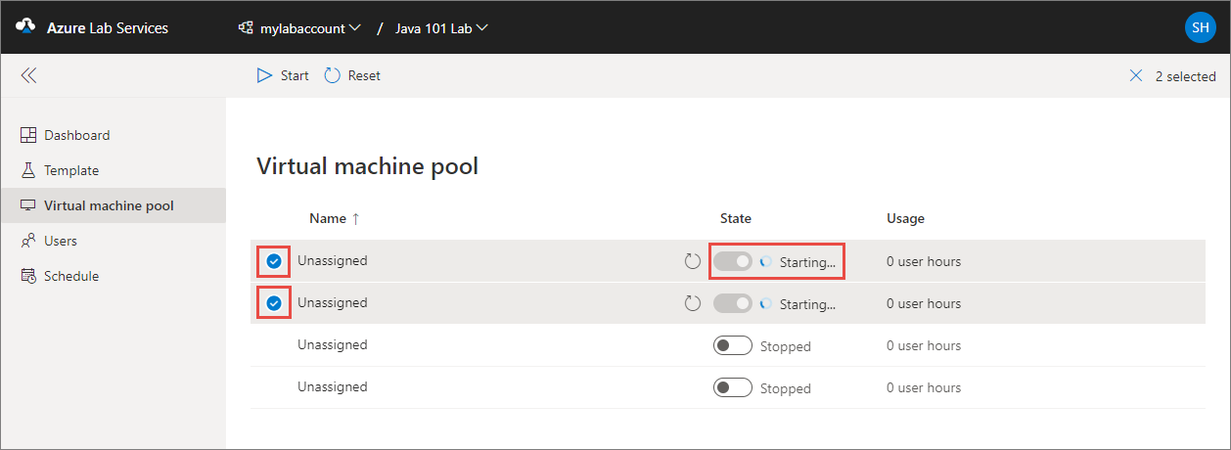Click the lab account hierarchy icon
Viewport: 1231px width, 450px height.
click(247, 28)
